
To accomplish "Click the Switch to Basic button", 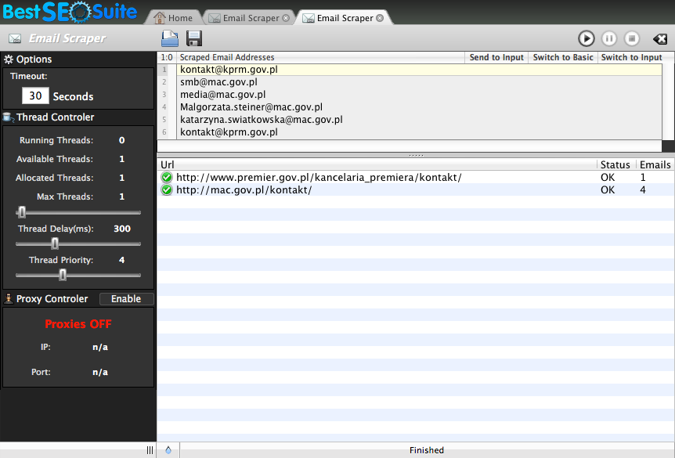I will [563, 57].
